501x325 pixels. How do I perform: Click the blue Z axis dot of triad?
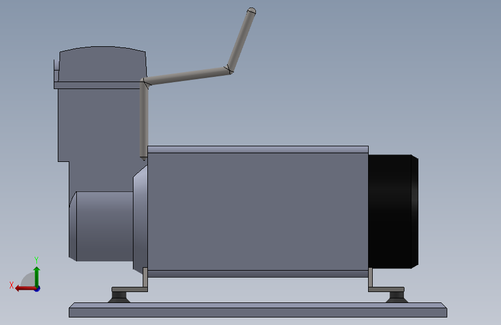(38, 289)
